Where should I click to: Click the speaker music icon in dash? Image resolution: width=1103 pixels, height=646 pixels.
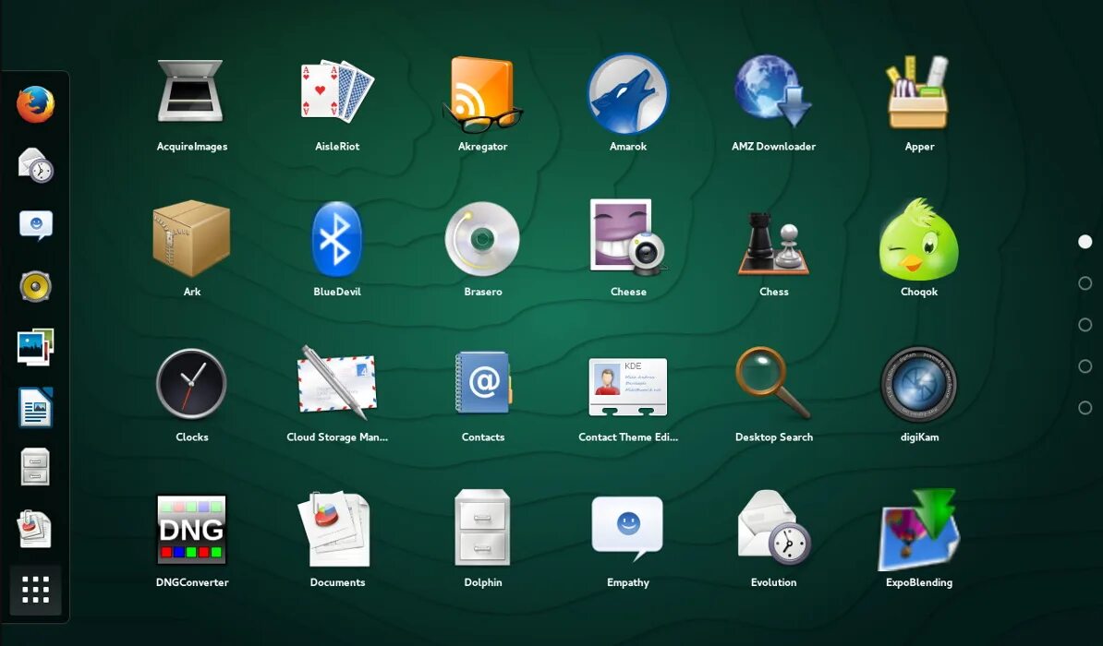point(35,286)
